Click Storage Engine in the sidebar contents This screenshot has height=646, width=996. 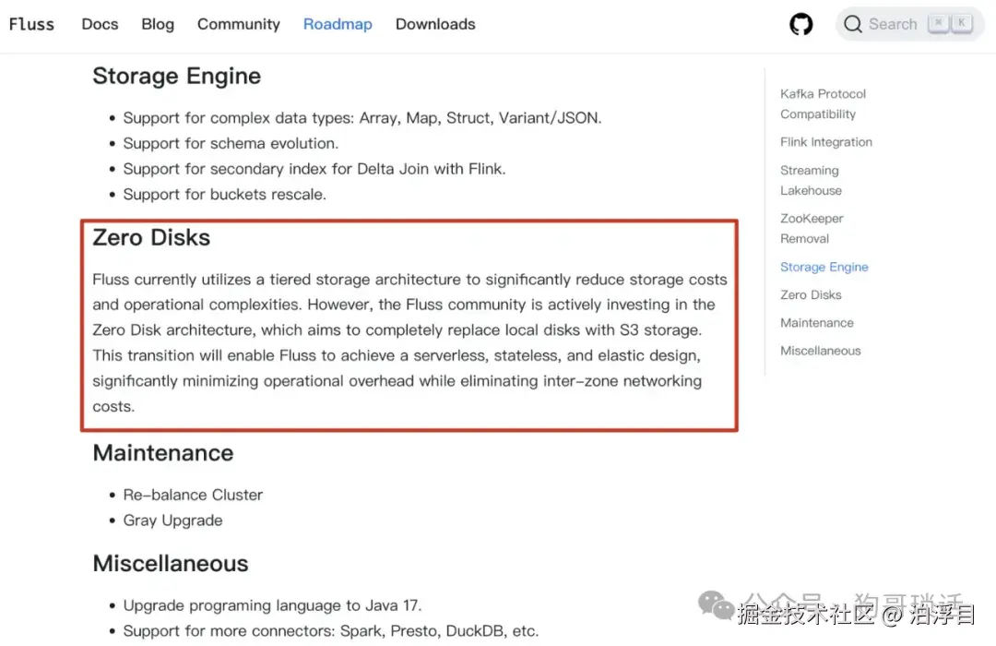[x=824, y=267]
